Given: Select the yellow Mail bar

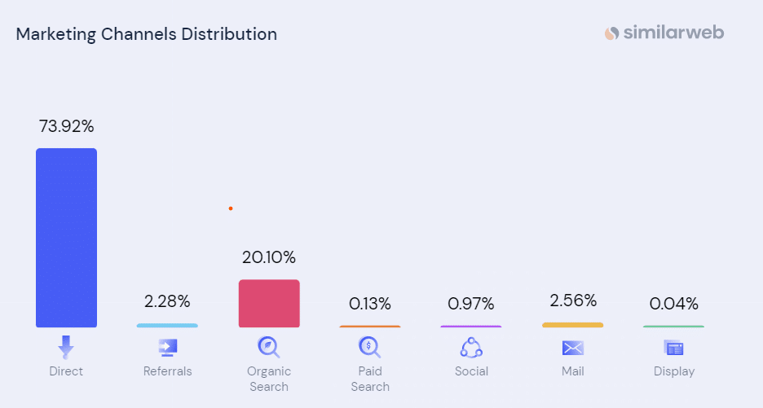Looking at the screenshot, I should [x=573, y=325].
